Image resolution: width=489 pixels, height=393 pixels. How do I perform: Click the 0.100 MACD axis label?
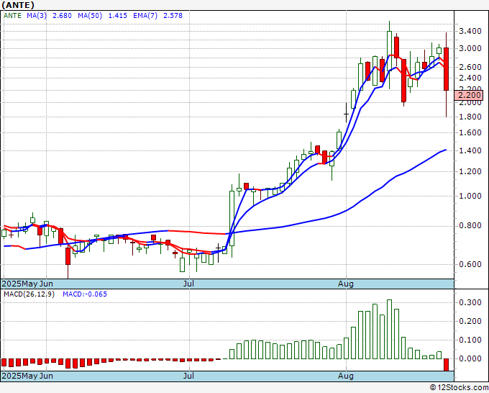(470, 340)
